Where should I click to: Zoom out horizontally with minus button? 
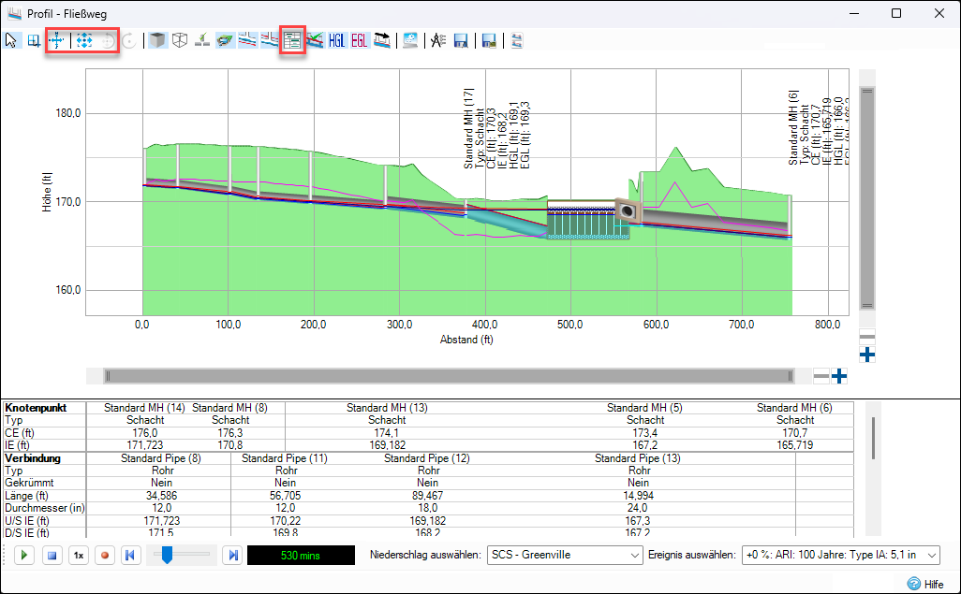[821, 376]
